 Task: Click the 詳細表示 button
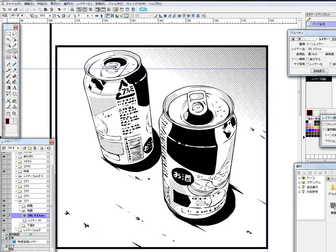319,71
